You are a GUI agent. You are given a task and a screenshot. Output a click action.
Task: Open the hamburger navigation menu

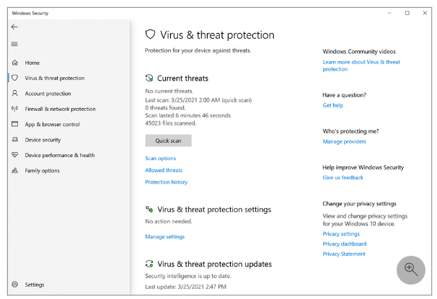14,44
